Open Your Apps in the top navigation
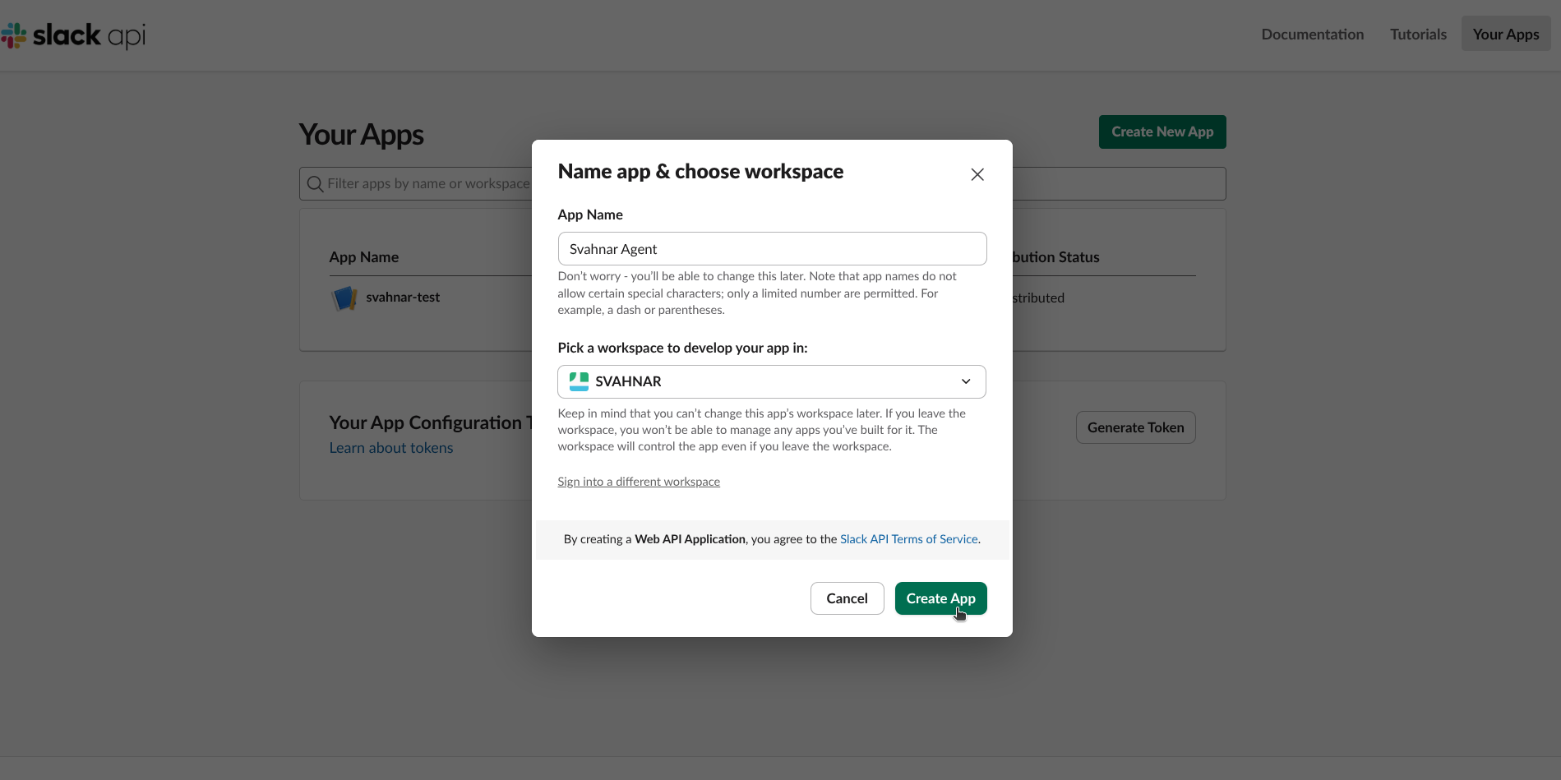 [1506, 34]
